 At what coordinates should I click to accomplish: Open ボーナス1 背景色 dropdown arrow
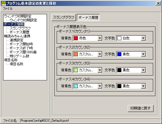100,38
